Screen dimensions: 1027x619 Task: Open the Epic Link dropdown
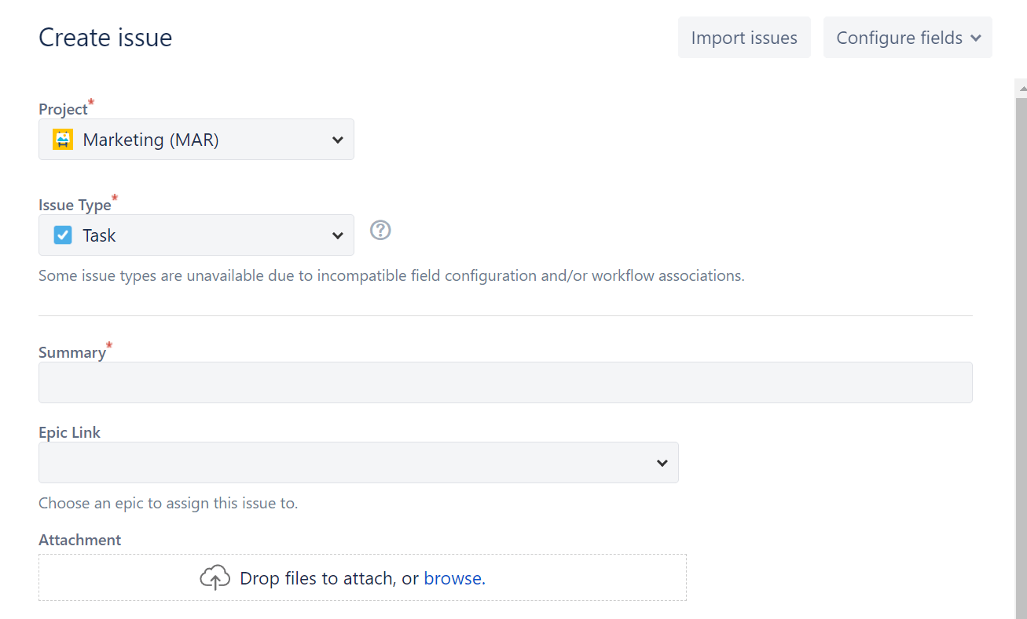pyautogui.click(x=358, y=463)
